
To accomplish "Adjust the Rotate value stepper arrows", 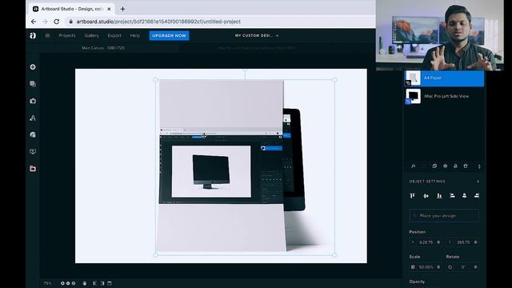I will 476,267.
